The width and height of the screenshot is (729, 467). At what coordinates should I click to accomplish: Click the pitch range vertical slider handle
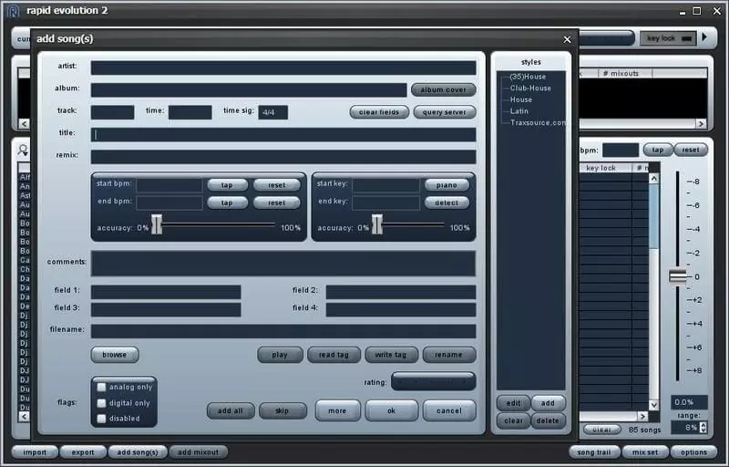coord(677,276)
